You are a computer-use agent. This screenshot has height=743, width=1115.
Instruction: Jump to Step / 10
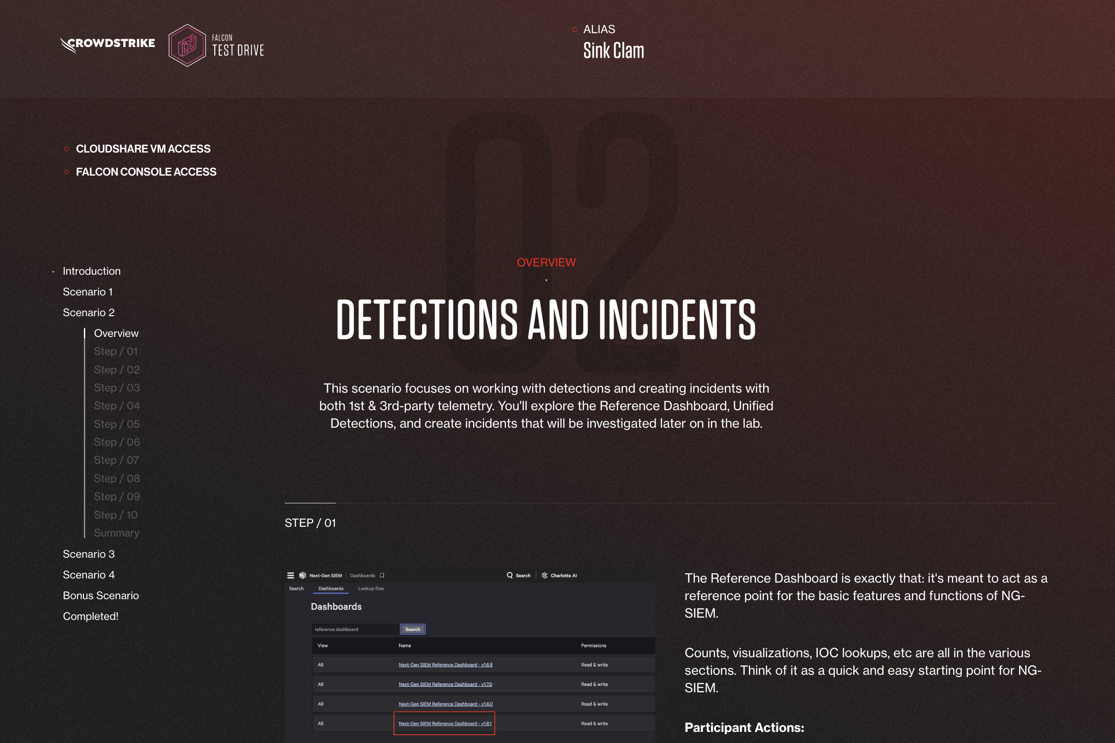[116, 514]
